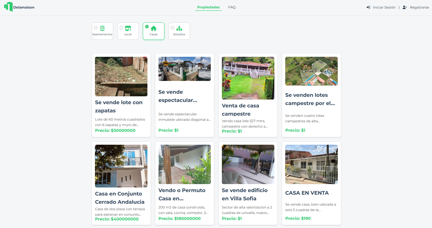Open the Se vende lote con zapatas photo
Screen dimensions: 432x228
point(121,77)
